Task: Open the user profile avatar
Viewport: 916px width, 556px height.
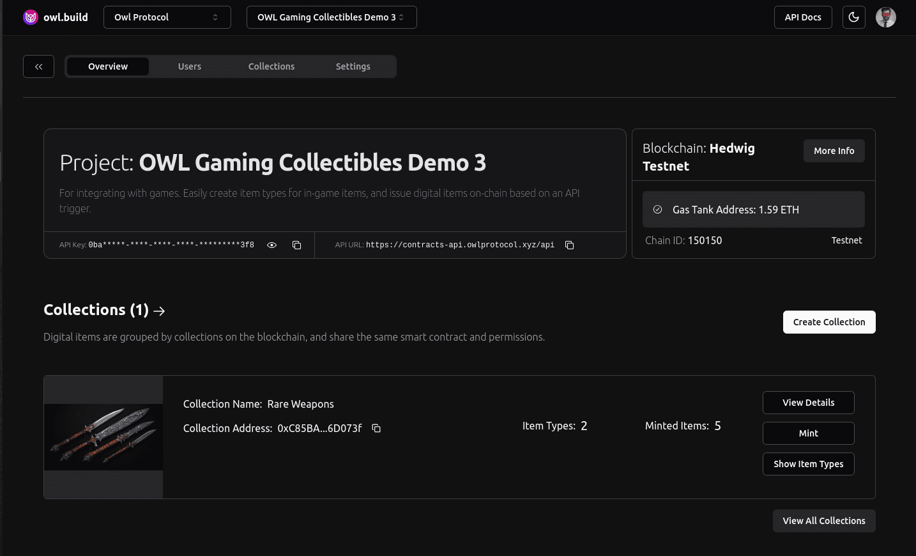Action: [885, 17]
